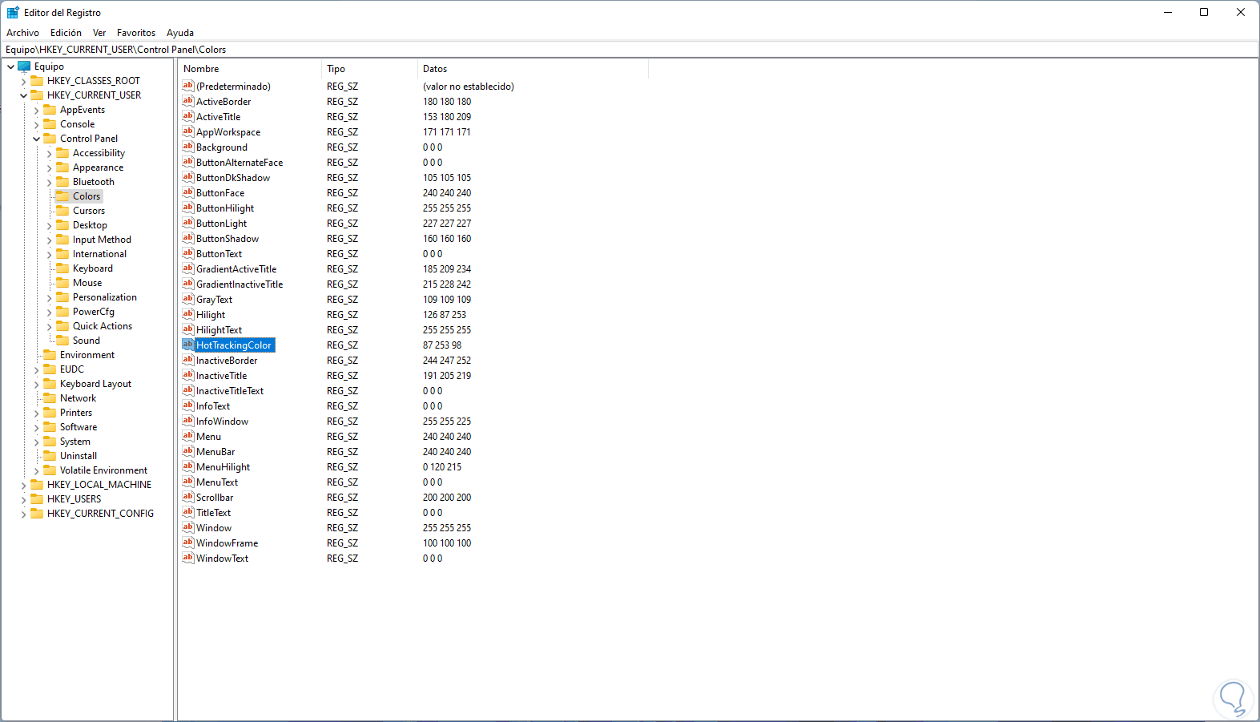The image size is (1260, 722).
Task: Open the Favoritos menu
Action: (x=136, y=33)
